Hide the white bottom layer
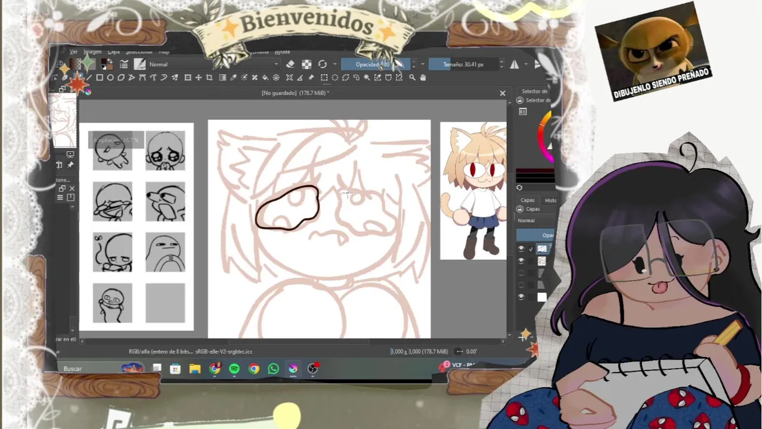 (521, 297)
